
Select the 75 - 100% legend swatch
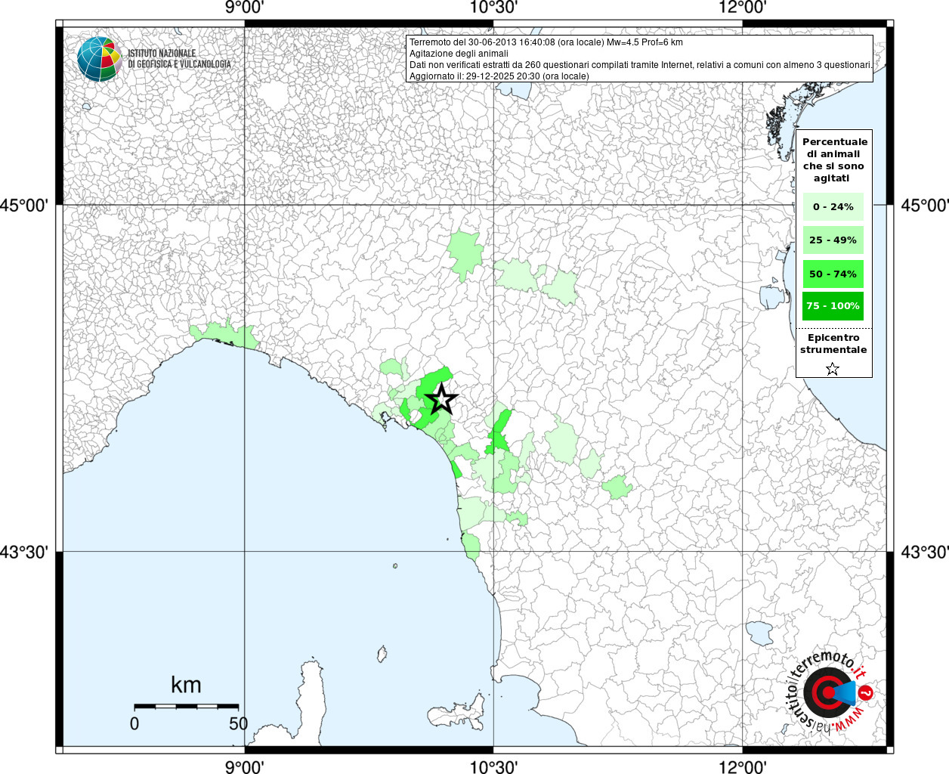[833, 306]
